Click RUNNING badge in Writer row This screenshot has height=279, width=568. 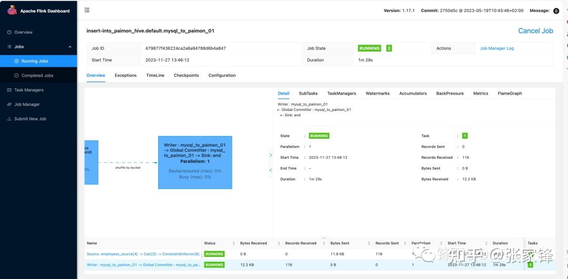click(x=214, y=265)
